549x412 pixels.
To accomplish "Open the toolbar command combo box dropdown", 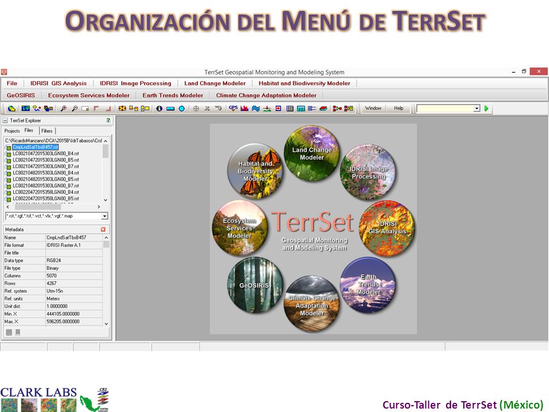I will coord(476,109).
